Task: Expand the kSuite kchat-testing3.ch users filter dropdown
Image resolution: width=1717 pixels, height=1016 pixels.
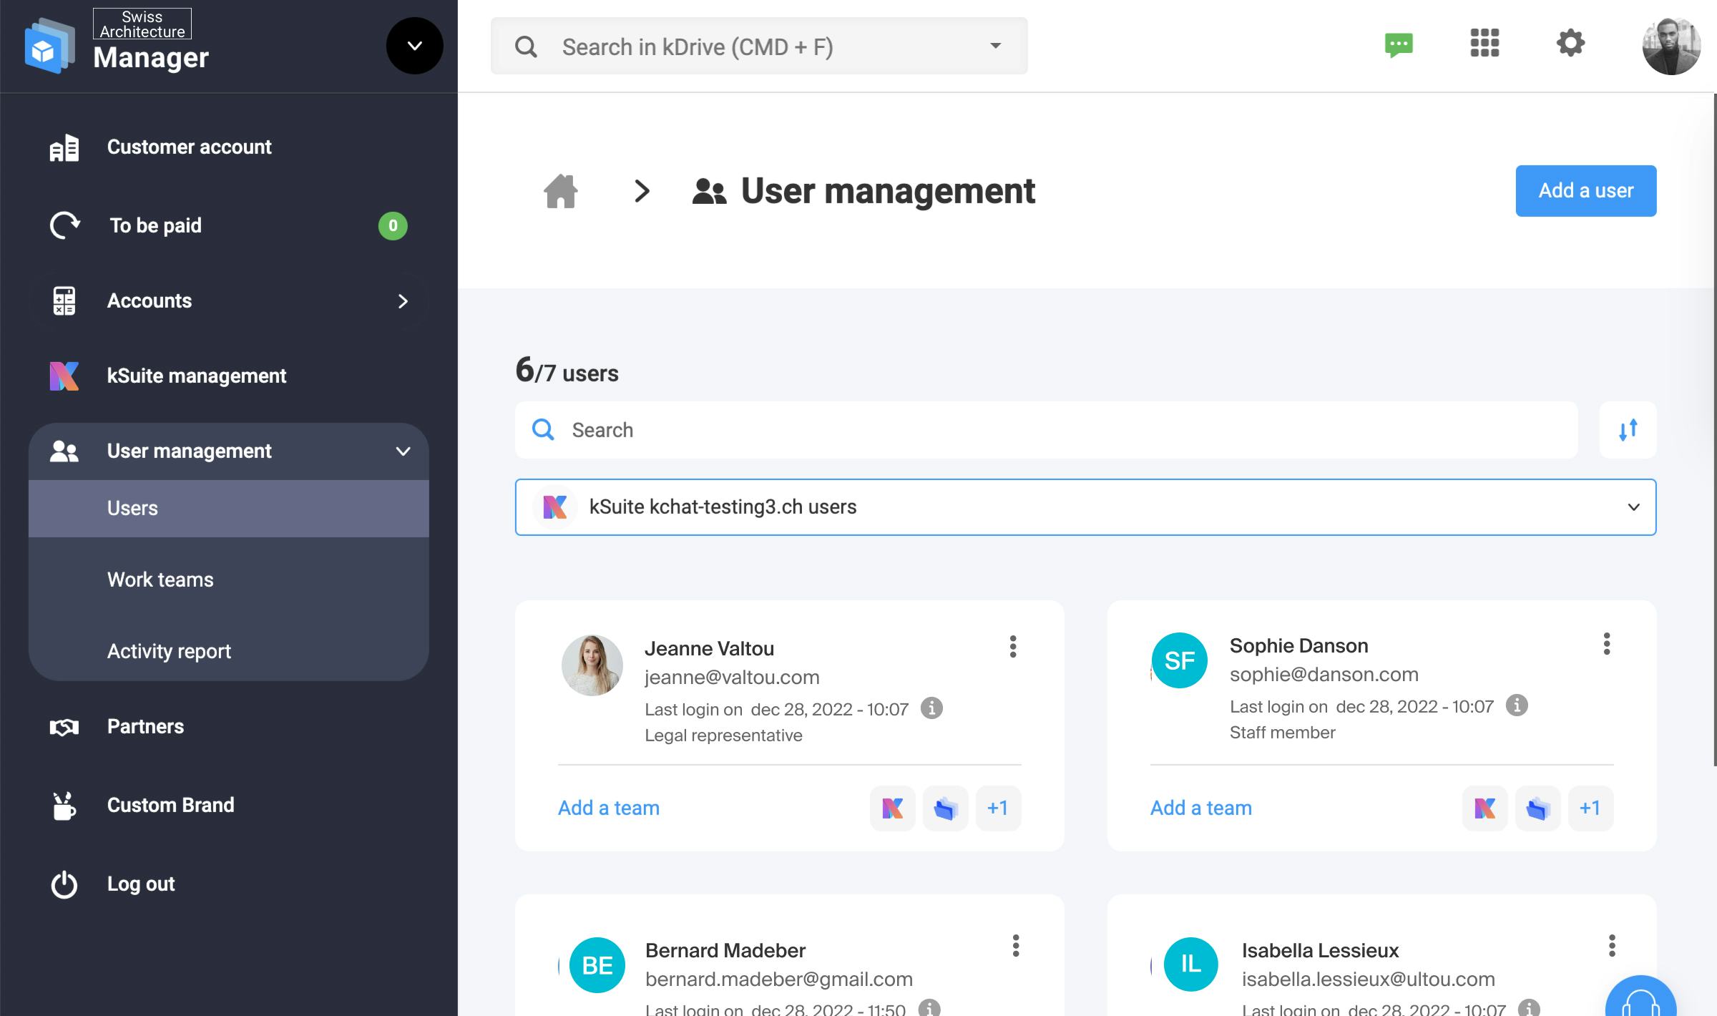Action: (x=1634, y=507)
